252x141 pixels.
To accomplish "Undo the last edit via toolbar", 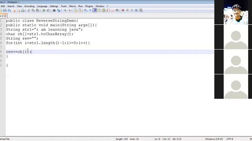I will coord(44,11).
